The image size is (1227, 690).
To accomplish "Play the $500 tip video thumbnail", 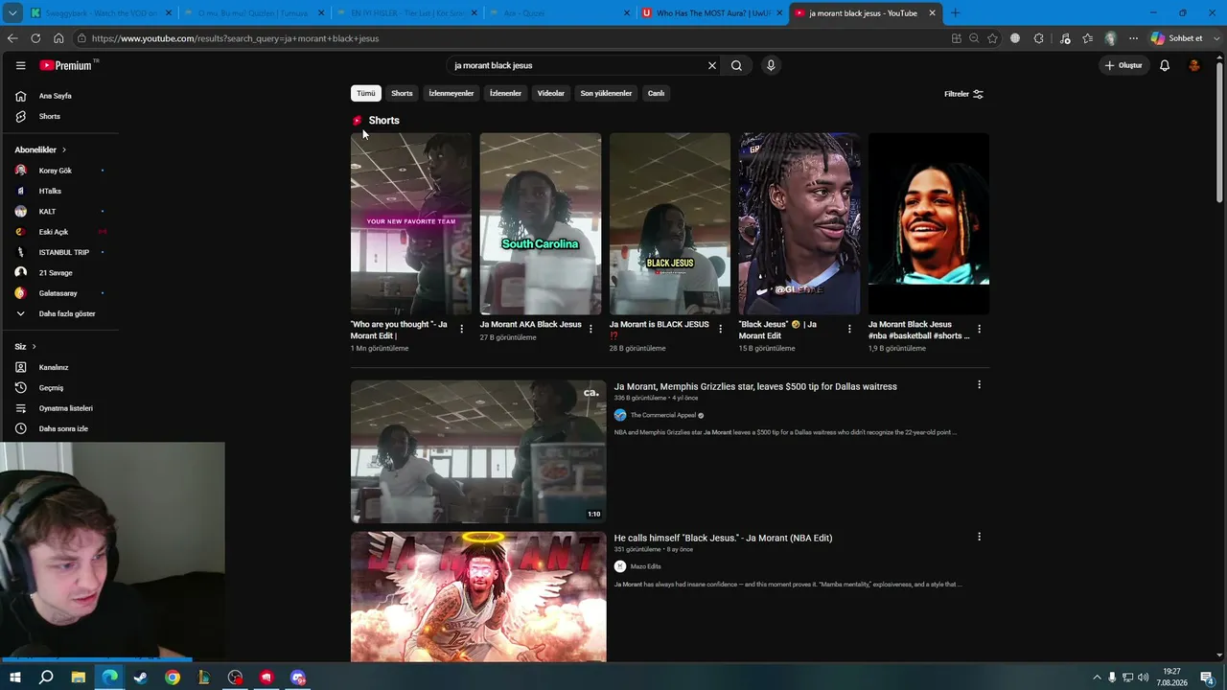I will [478, 451].
